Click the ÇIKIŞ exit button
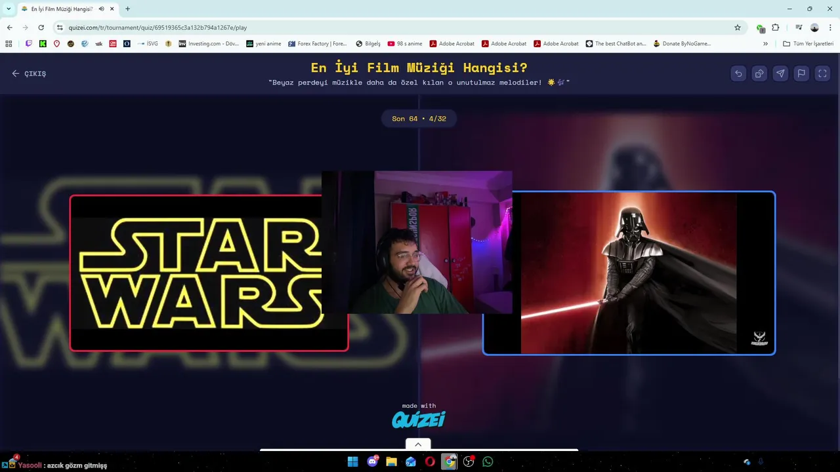Viewport: 840px width, 472px height. point(29,73)
